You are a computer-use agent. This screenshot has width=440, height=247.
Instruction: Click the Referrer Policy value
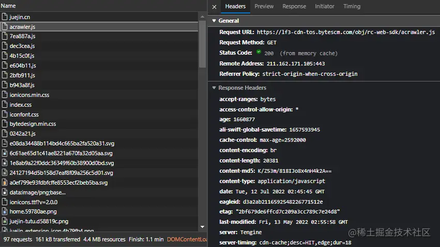(310, 74)
